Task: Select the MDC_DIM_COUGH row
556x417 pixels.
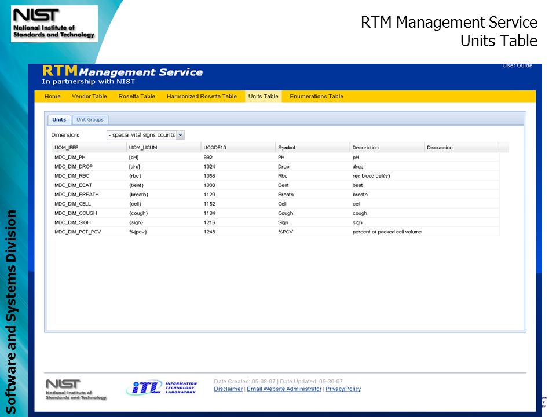Action: (x=276, y=213)
